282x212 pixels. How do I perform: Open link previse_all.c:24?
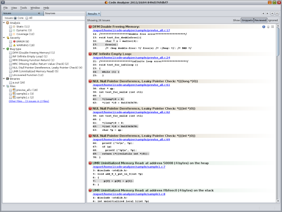coord(131,57)
